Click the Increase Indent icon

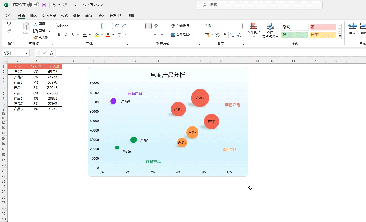click(163, 35)
